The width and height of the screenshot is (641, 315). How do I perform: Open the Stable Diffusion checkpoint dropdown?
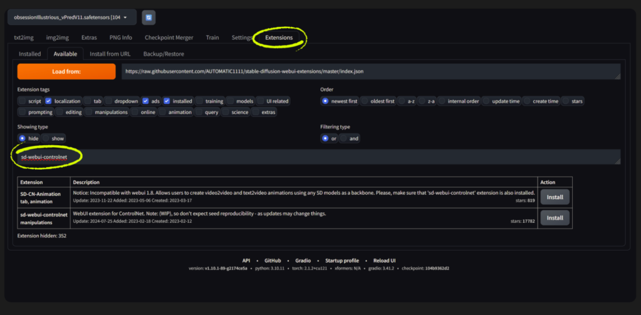(71, 18)
